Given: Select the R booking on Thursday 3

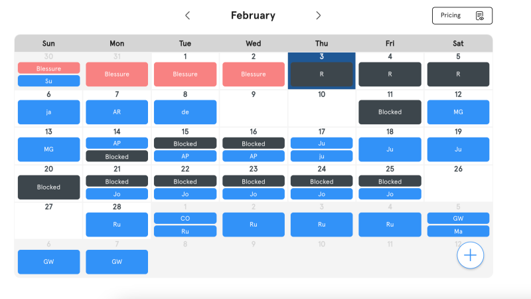Looking at the screenshot, I should pyautogui.click(x=321, y=74).
